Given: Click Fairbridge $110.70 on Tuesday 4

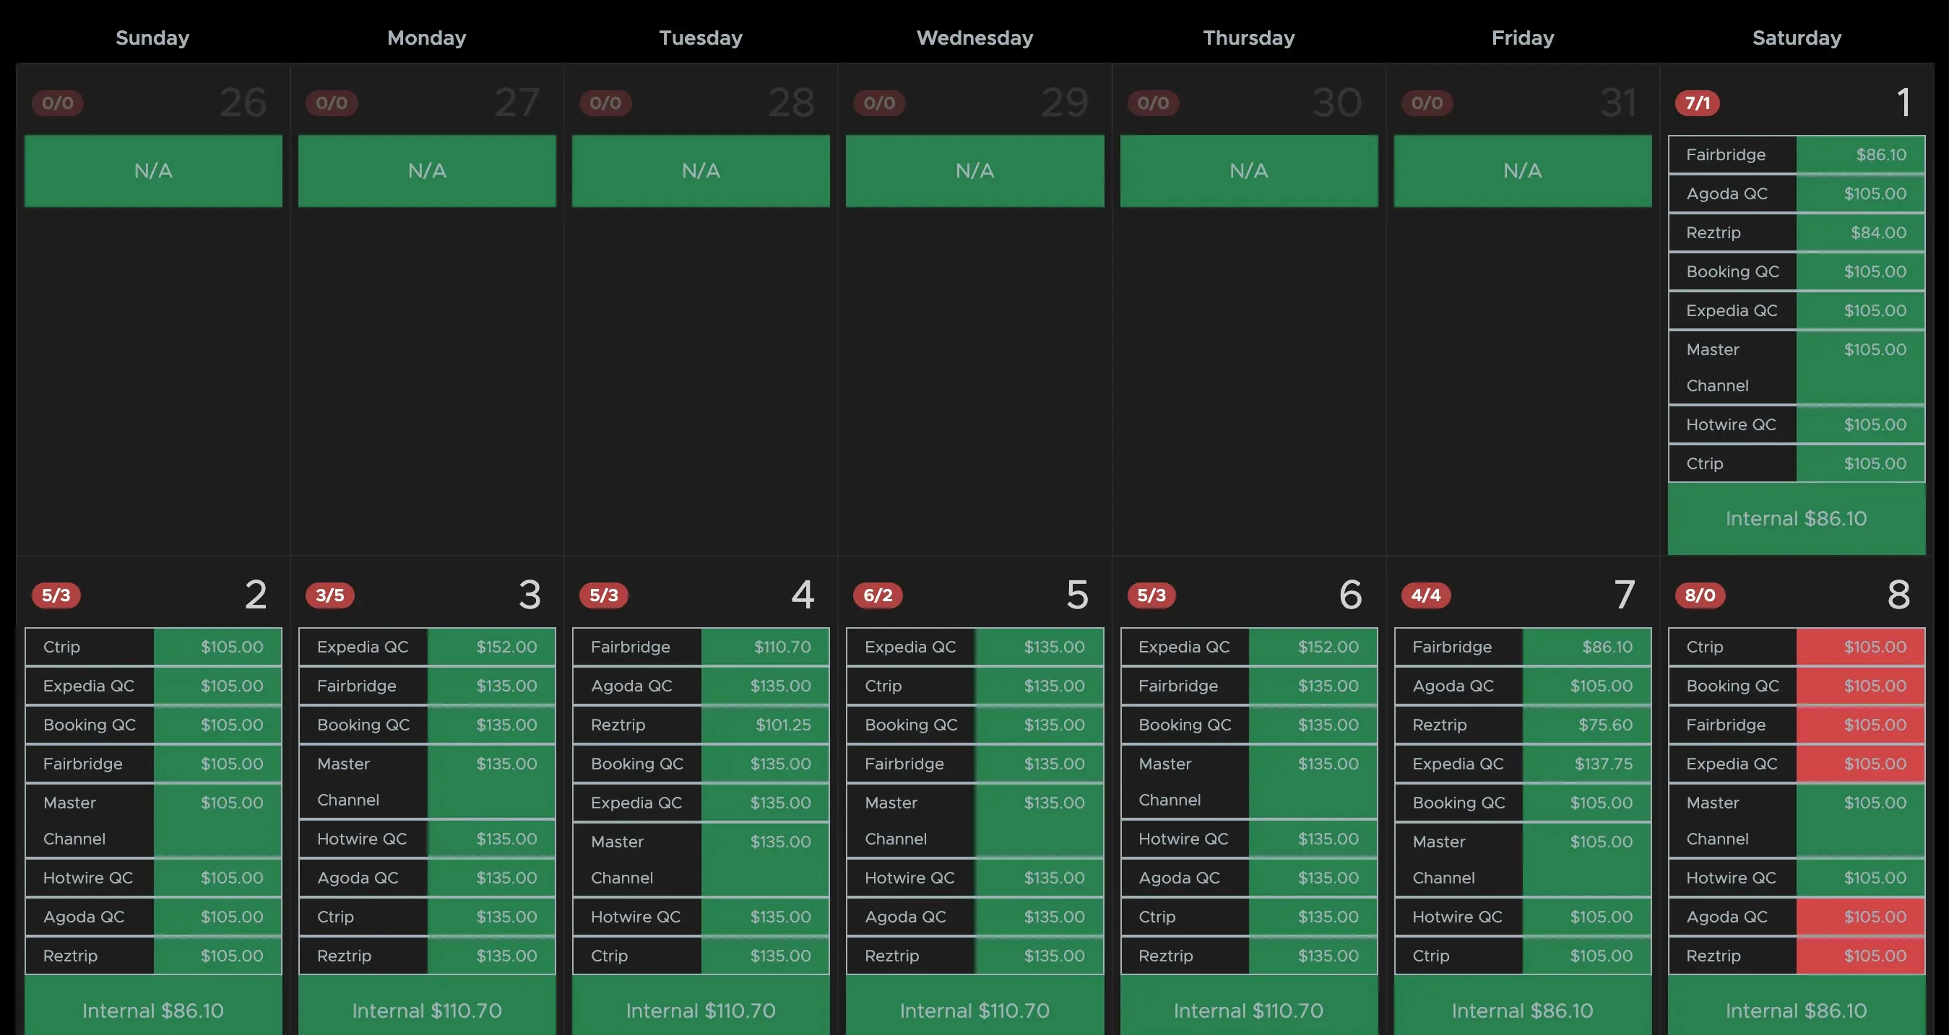Looking at the screenshot, I should click(765, 647).
